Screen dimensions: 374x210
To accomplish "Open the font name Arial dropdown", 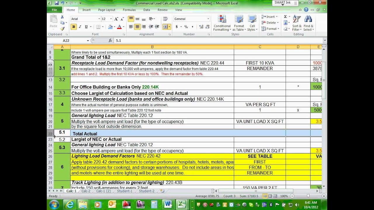I will point(99,19).
